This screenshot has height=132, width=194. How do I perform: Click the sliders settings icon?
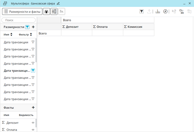click(54, 12)
